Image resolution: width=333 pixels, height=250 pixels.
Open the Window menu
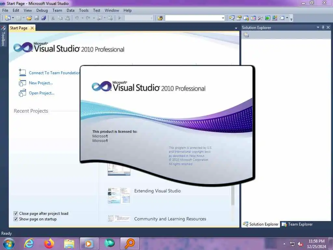(112, 10)
